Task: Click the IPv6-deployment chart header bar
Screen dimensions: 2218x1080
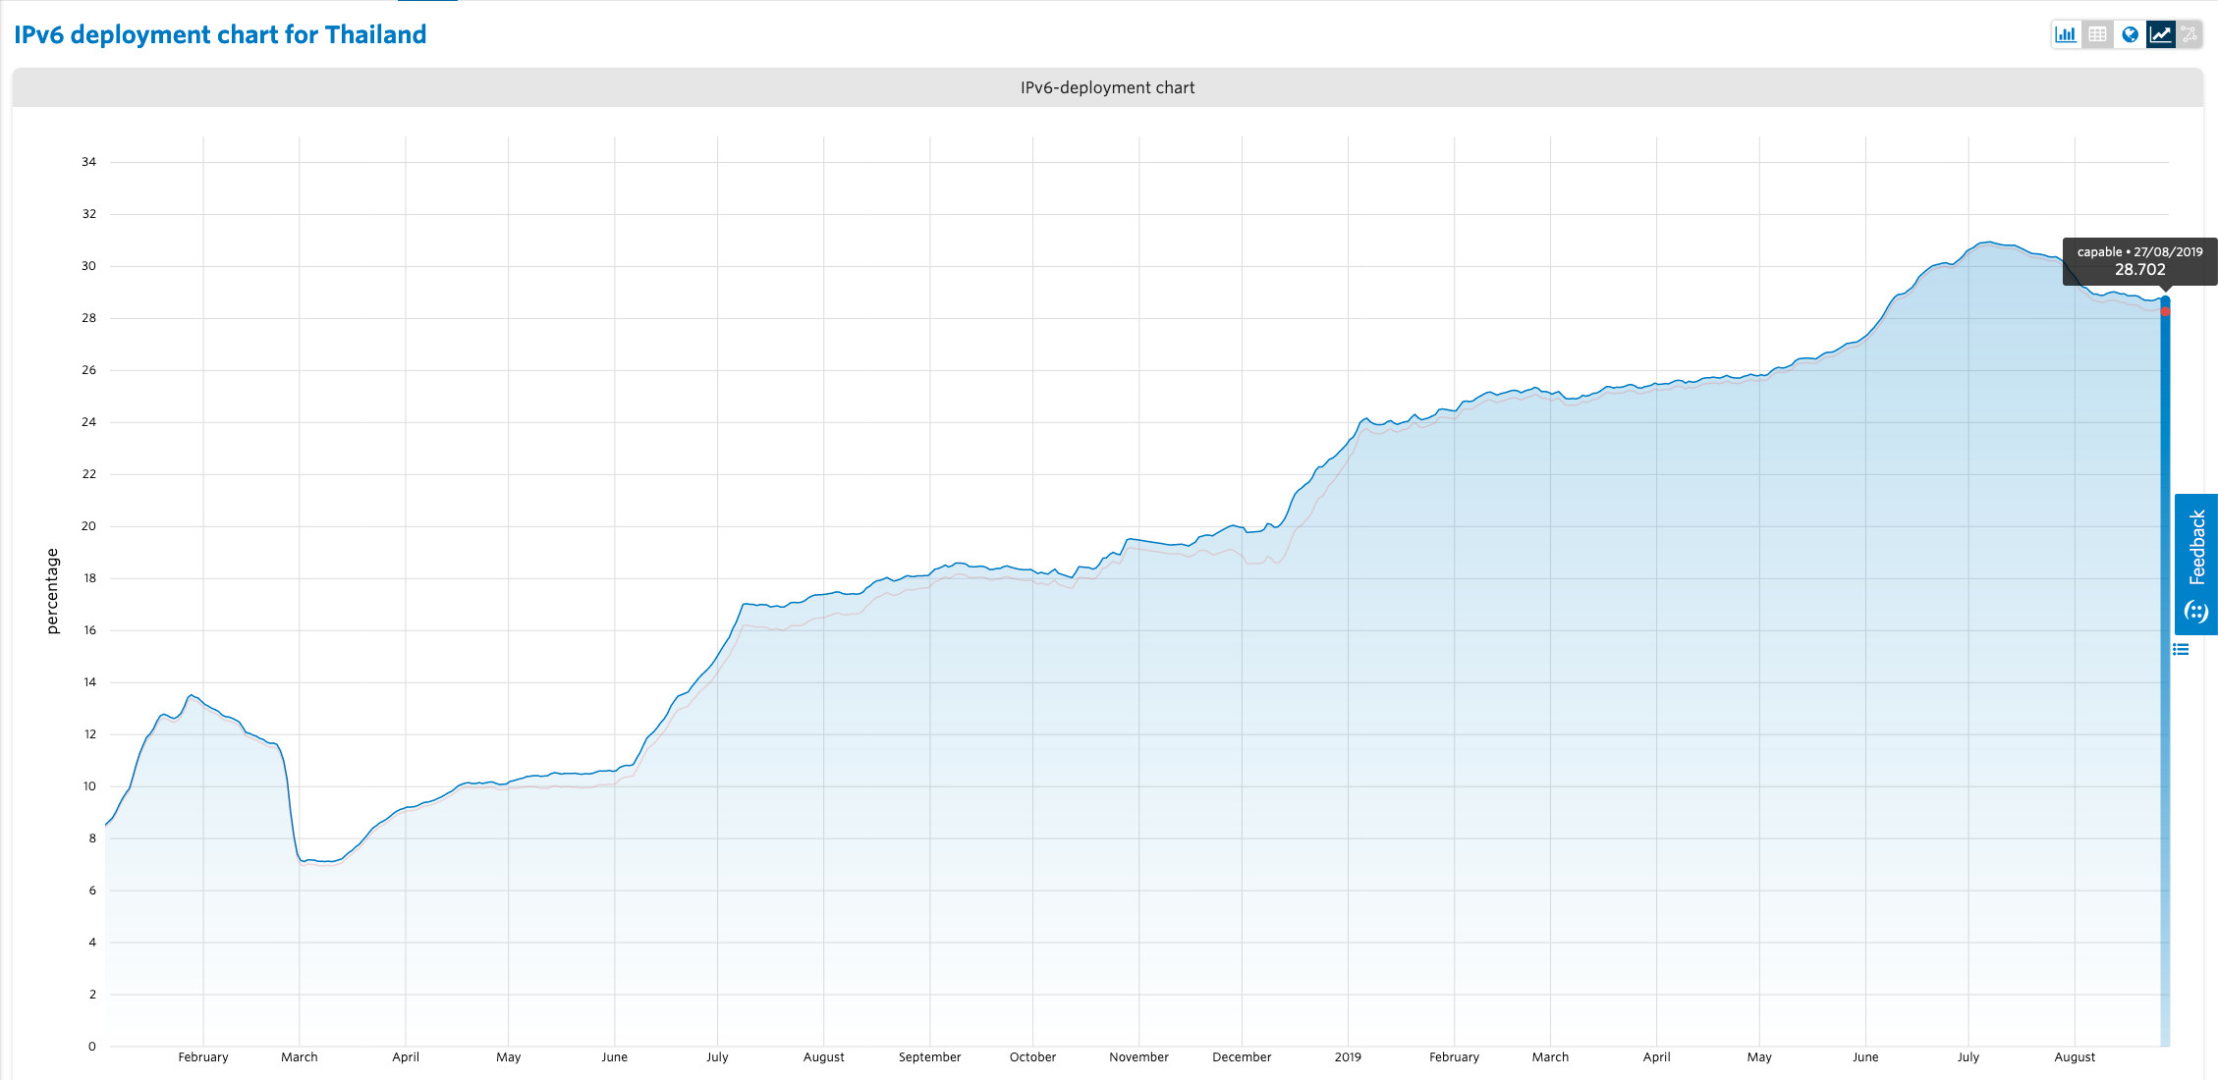Action: [x=1107, y=87]
